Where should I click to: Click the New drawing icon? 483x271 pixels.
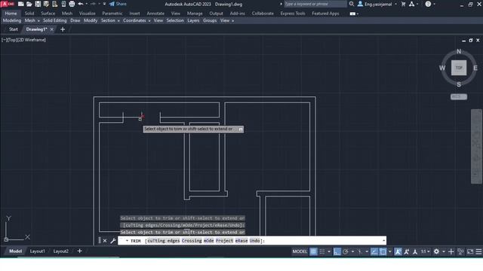(x=21, y=4)
